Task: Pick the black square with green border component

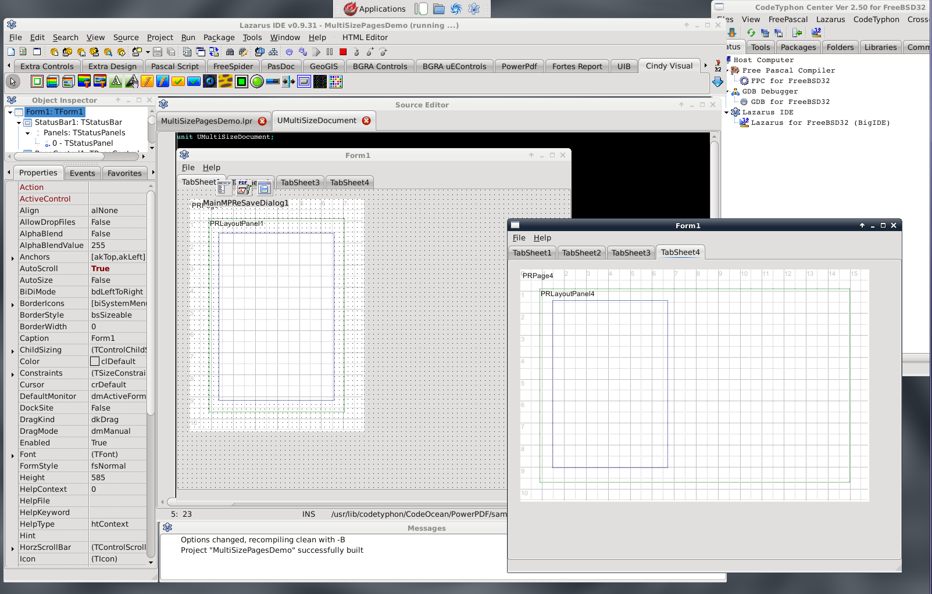Action: pos(241,81)
